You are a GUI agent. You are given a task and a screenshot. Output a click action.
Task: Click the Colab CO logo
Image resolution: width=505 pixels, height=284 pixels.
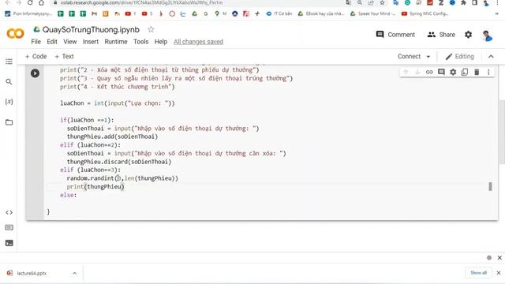(15, 33)
